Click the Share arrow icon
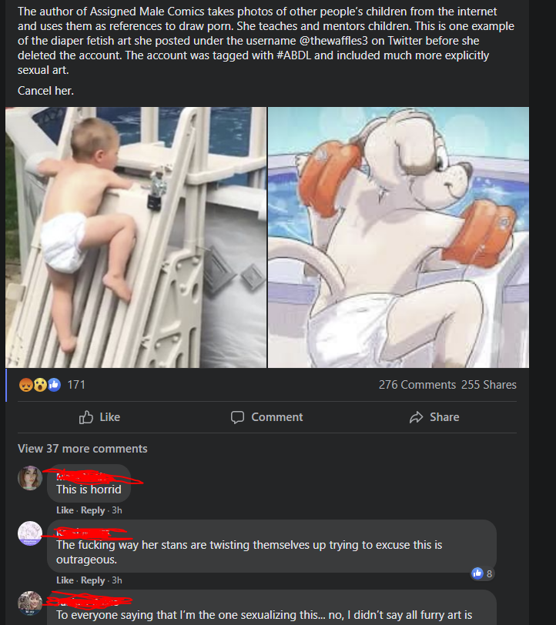 click(416, 417)
